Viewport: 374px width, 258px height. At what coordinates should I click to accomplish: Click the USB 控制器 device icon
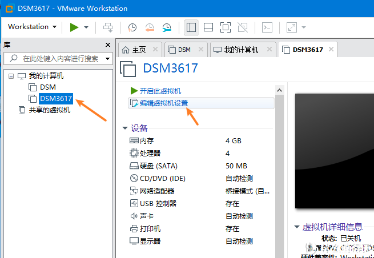134,203
